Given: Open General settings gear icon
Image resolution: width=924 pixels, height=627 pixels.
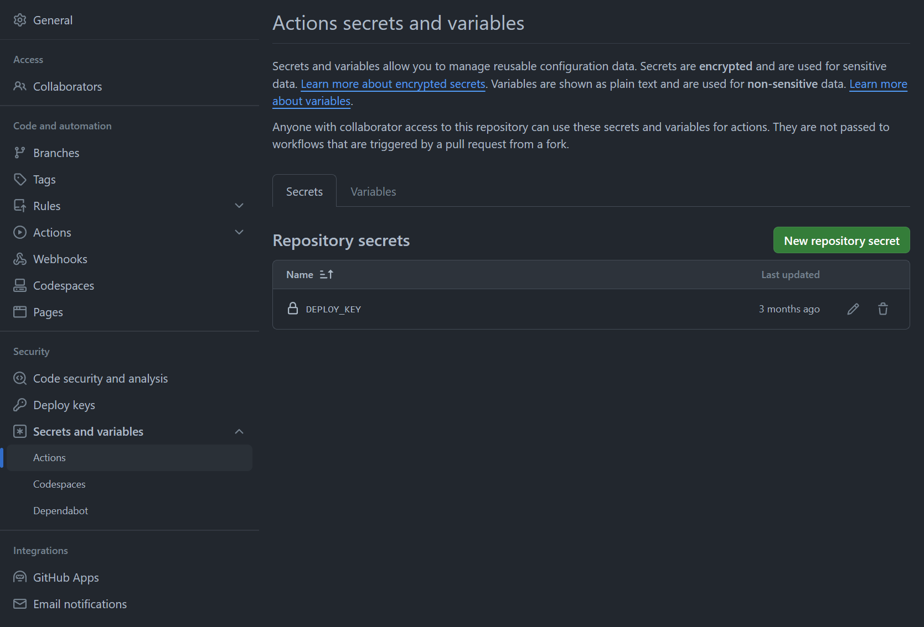Looking at the screenshot, I should tap(20, 20).
